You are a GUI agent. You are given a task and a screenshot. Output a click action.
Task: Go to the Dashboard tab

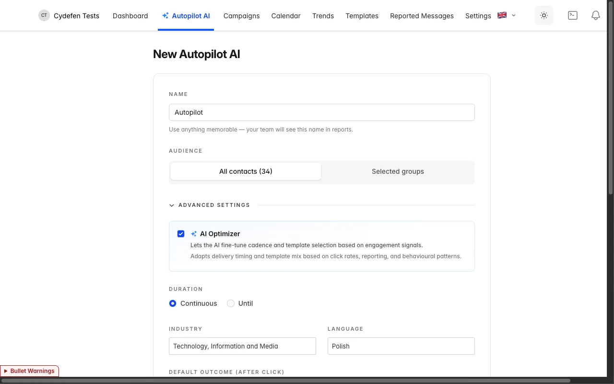(130, 16)
